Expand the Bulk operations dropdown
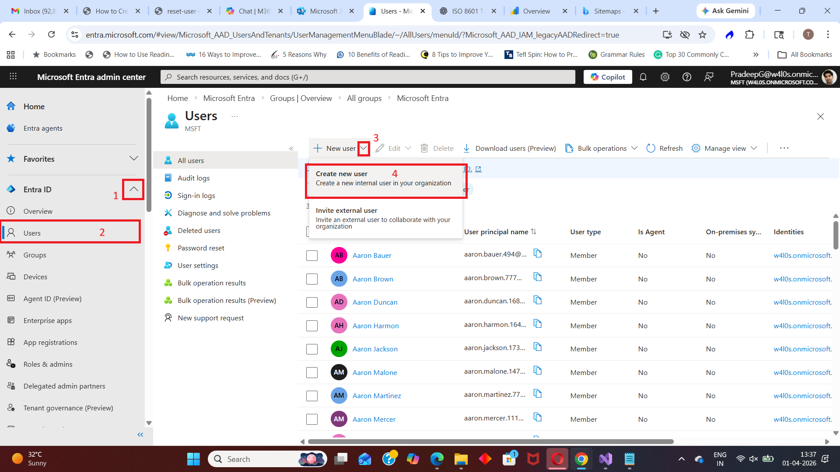The height and width of the screenshot is (472, 840). click(x=602, y=148)
